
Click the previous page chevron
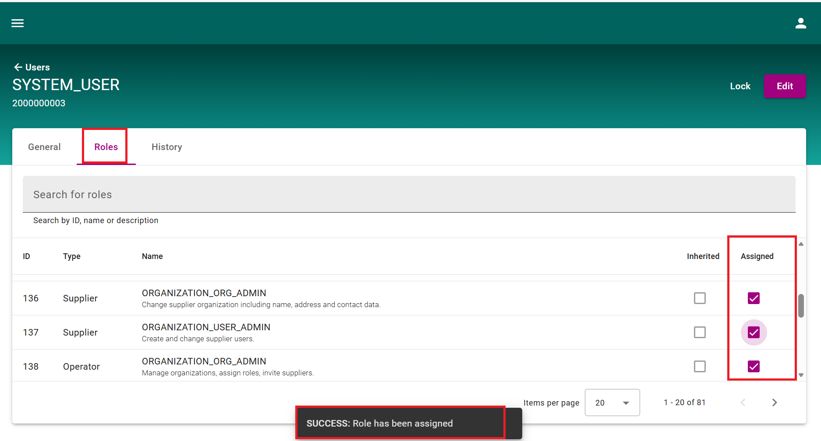point(743,402)
